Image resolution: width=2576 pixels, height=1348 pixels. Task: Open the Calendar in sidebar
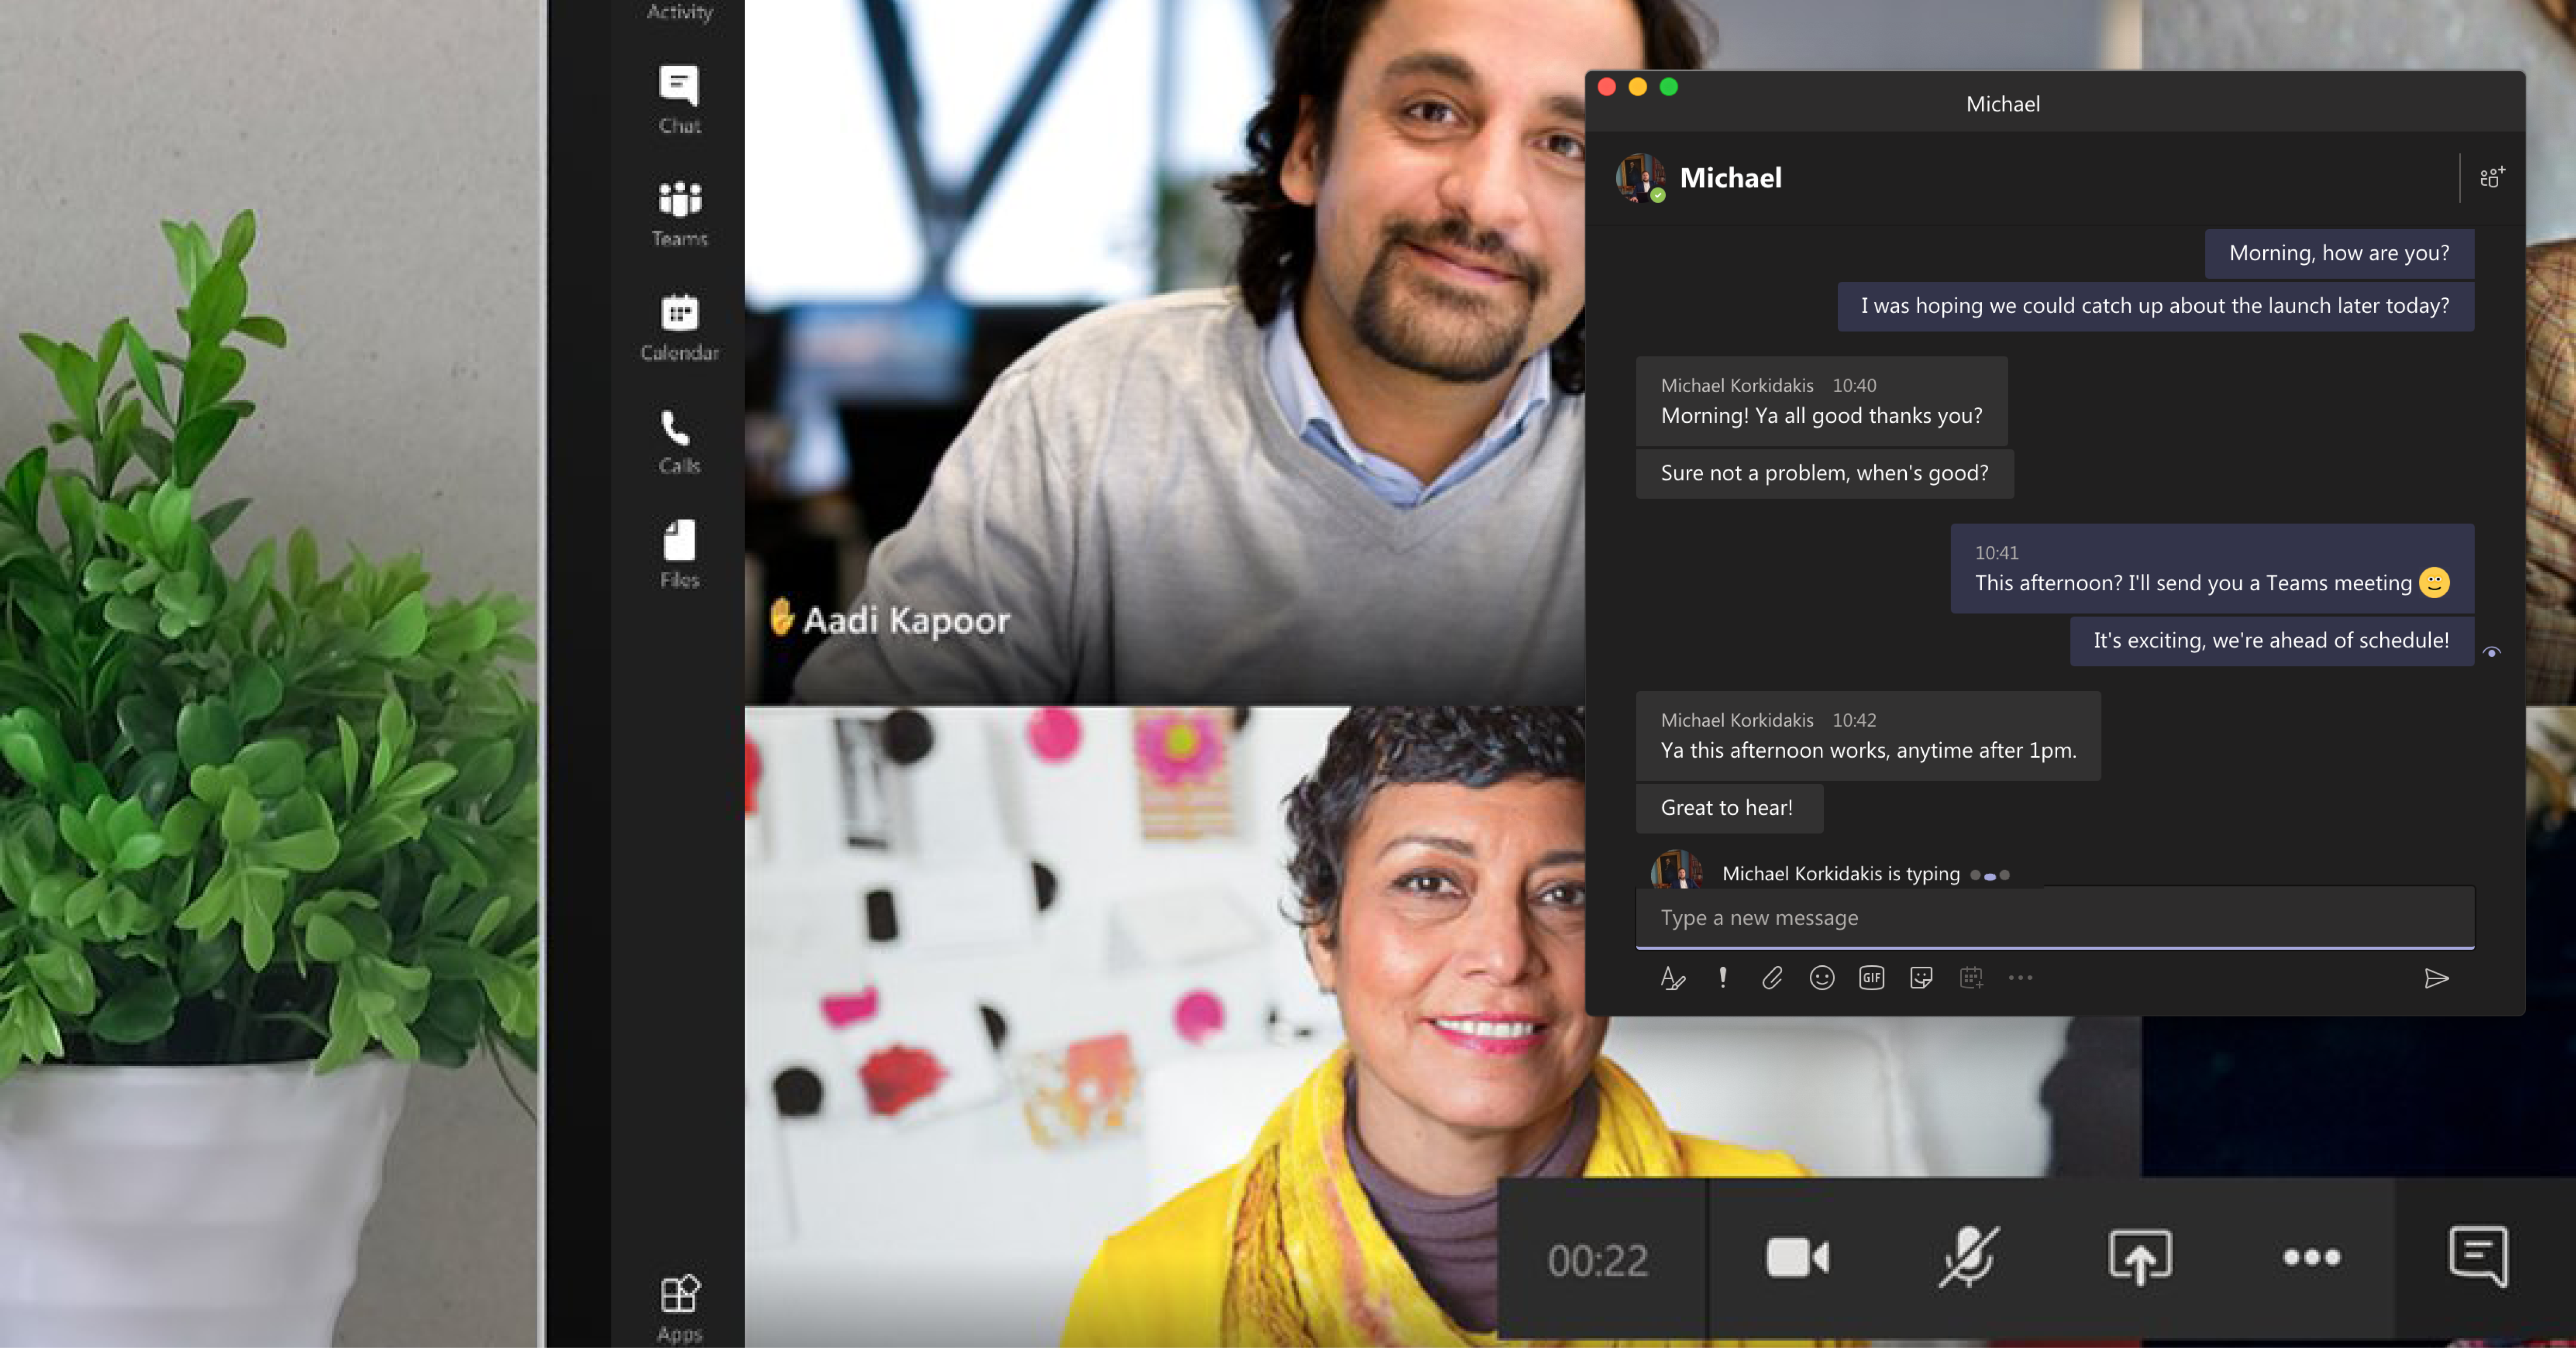[x=679, y=327]
